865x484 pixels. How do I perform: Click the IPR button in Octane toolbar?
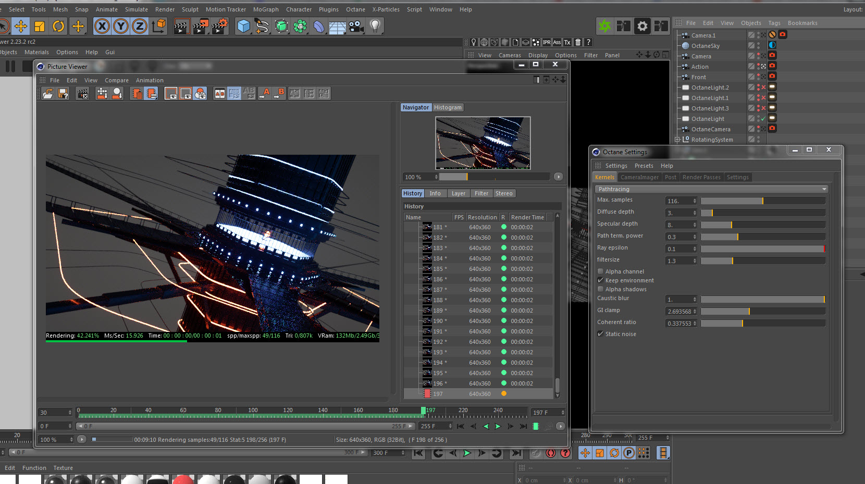pyautogui.click(x=546, y=42)
